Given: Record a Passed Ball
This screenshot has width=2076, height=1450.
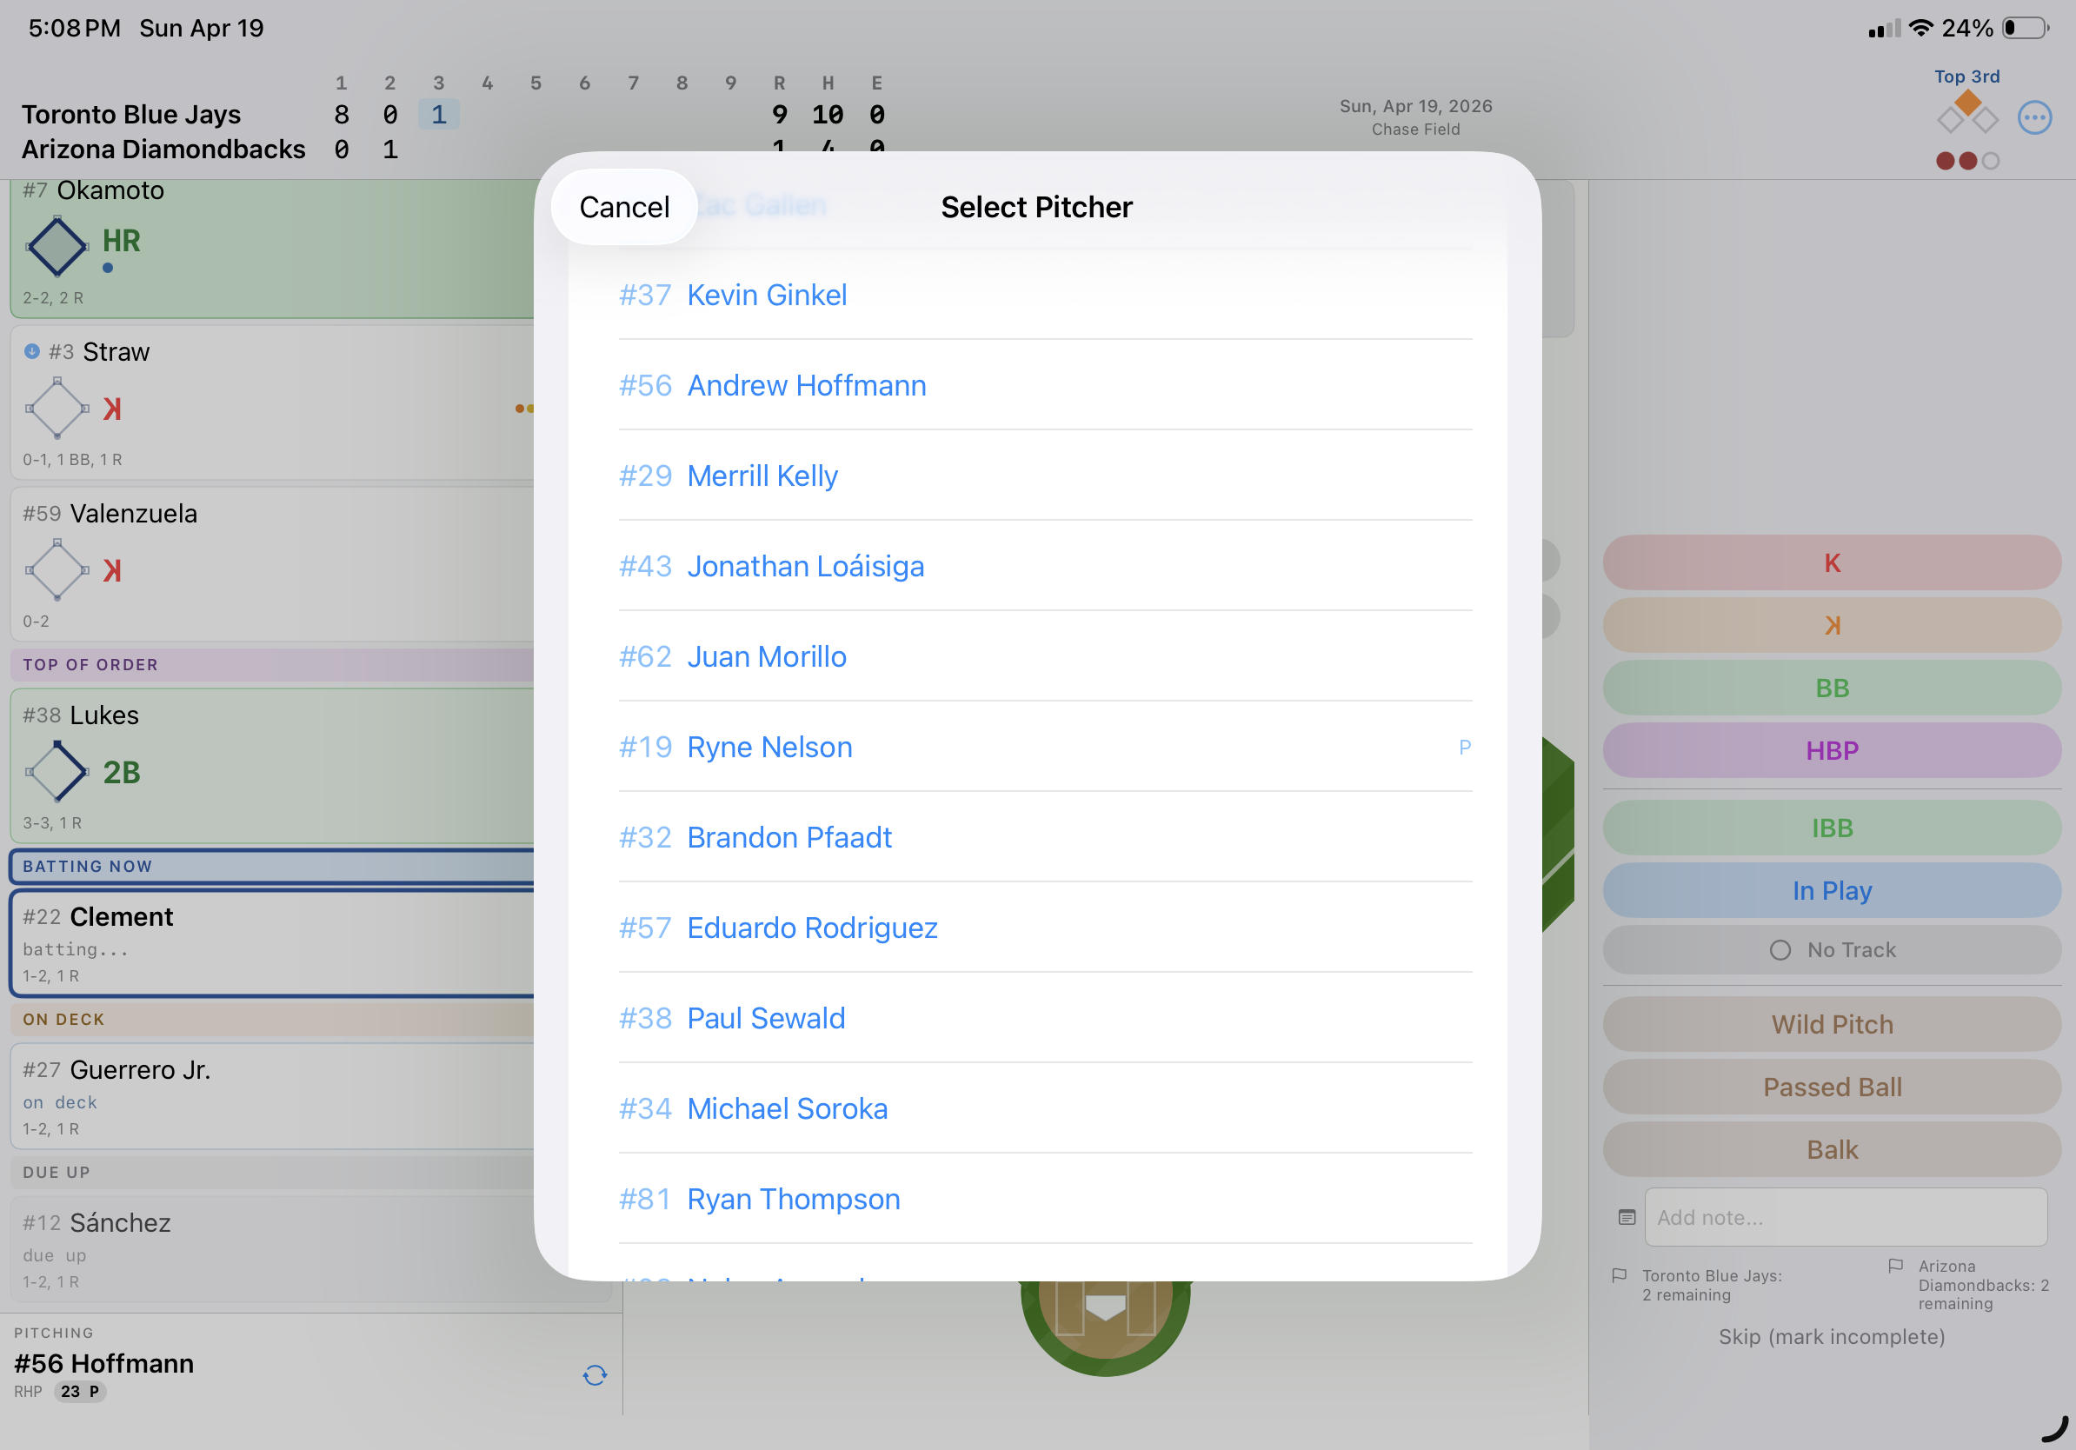Looking at the screenshot, I should 1831,1086.
